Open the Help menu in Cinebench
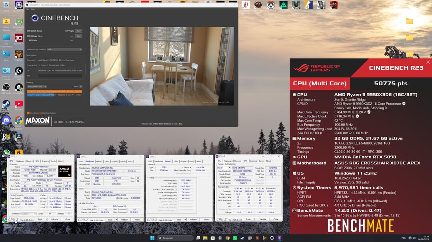432x242 pixels. click(33, 9)
